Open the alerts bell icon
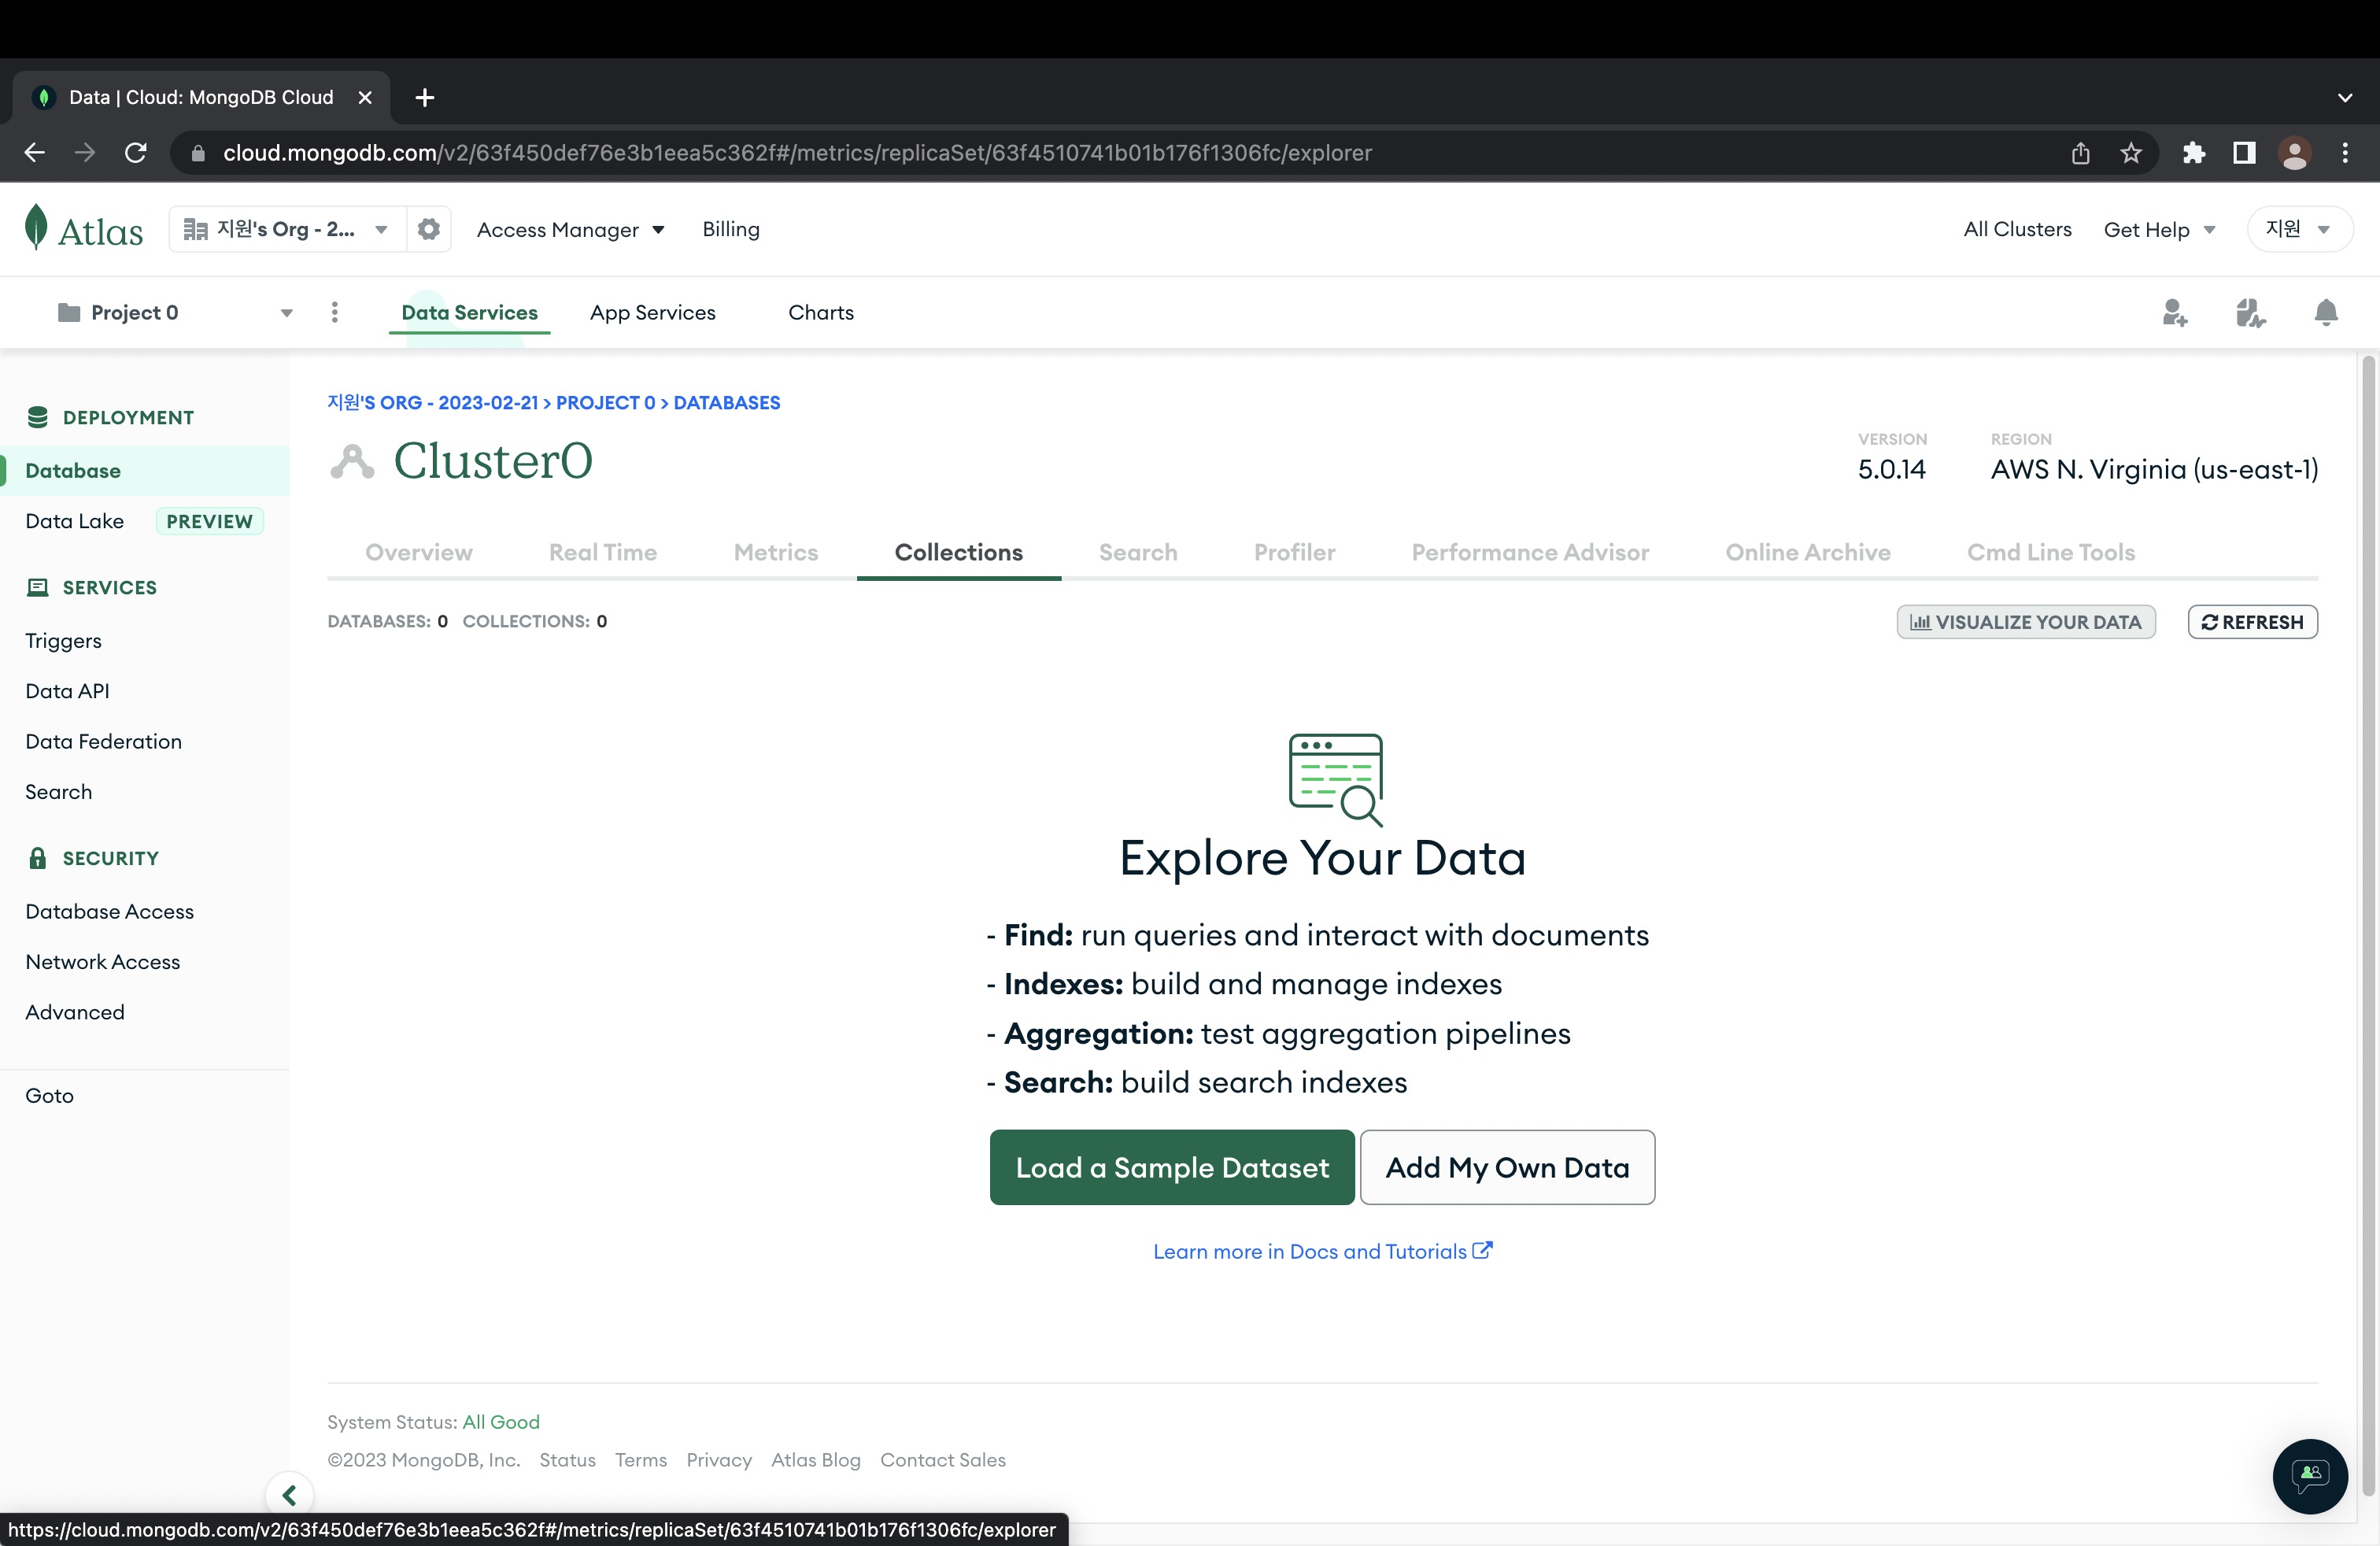Screen dimensions: 2380x1546 [2326, 313]
